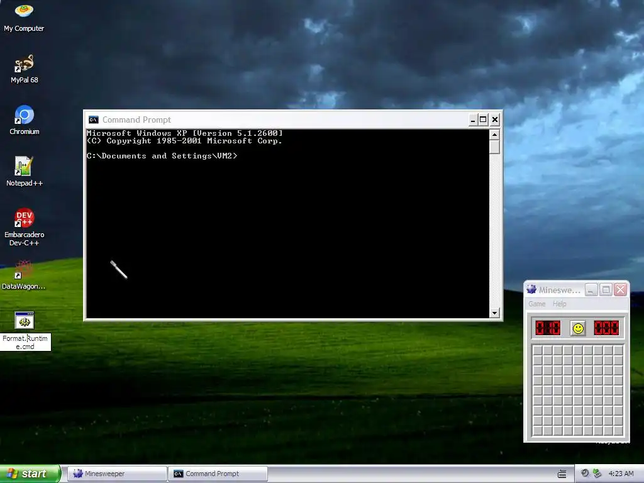Click the grey speaker tray icon
Image resolution: width=644 pixels, height=483 pixels.
(585, 474)
